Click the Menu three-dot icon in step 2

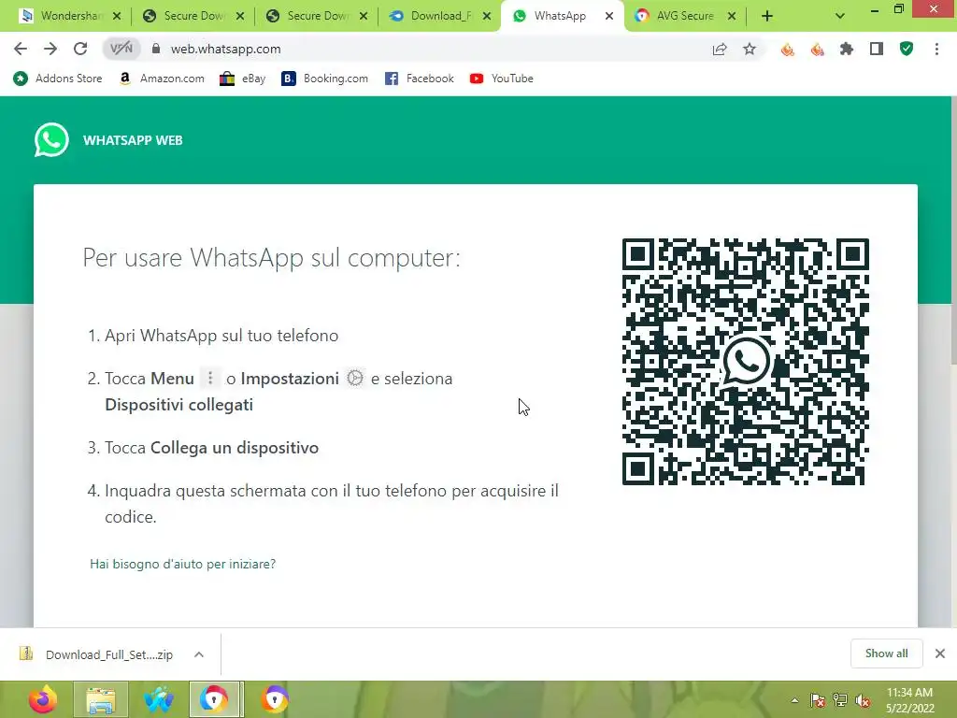click(x=210, y=378)
